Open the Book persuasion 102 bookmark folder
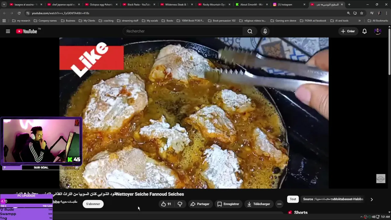Viewport: 391px width, 220px height. [222, 21]
